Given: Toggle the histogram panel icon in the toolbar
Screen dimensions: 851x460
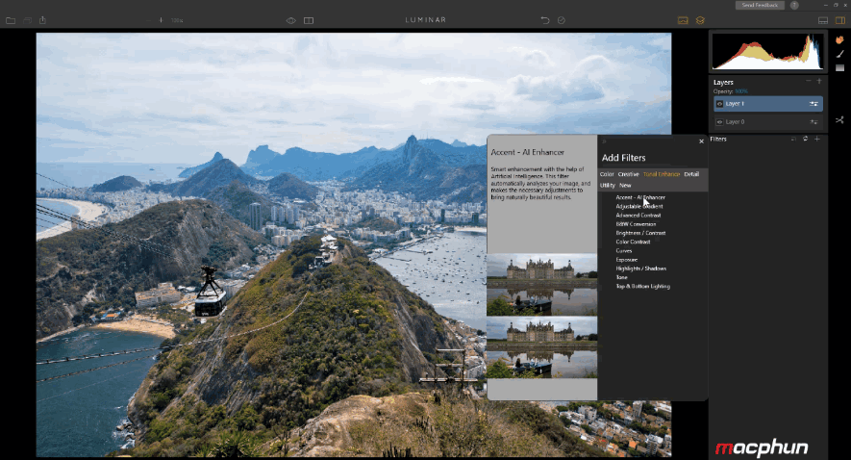Looking at the screenshot, I should (x=683, y=20).
